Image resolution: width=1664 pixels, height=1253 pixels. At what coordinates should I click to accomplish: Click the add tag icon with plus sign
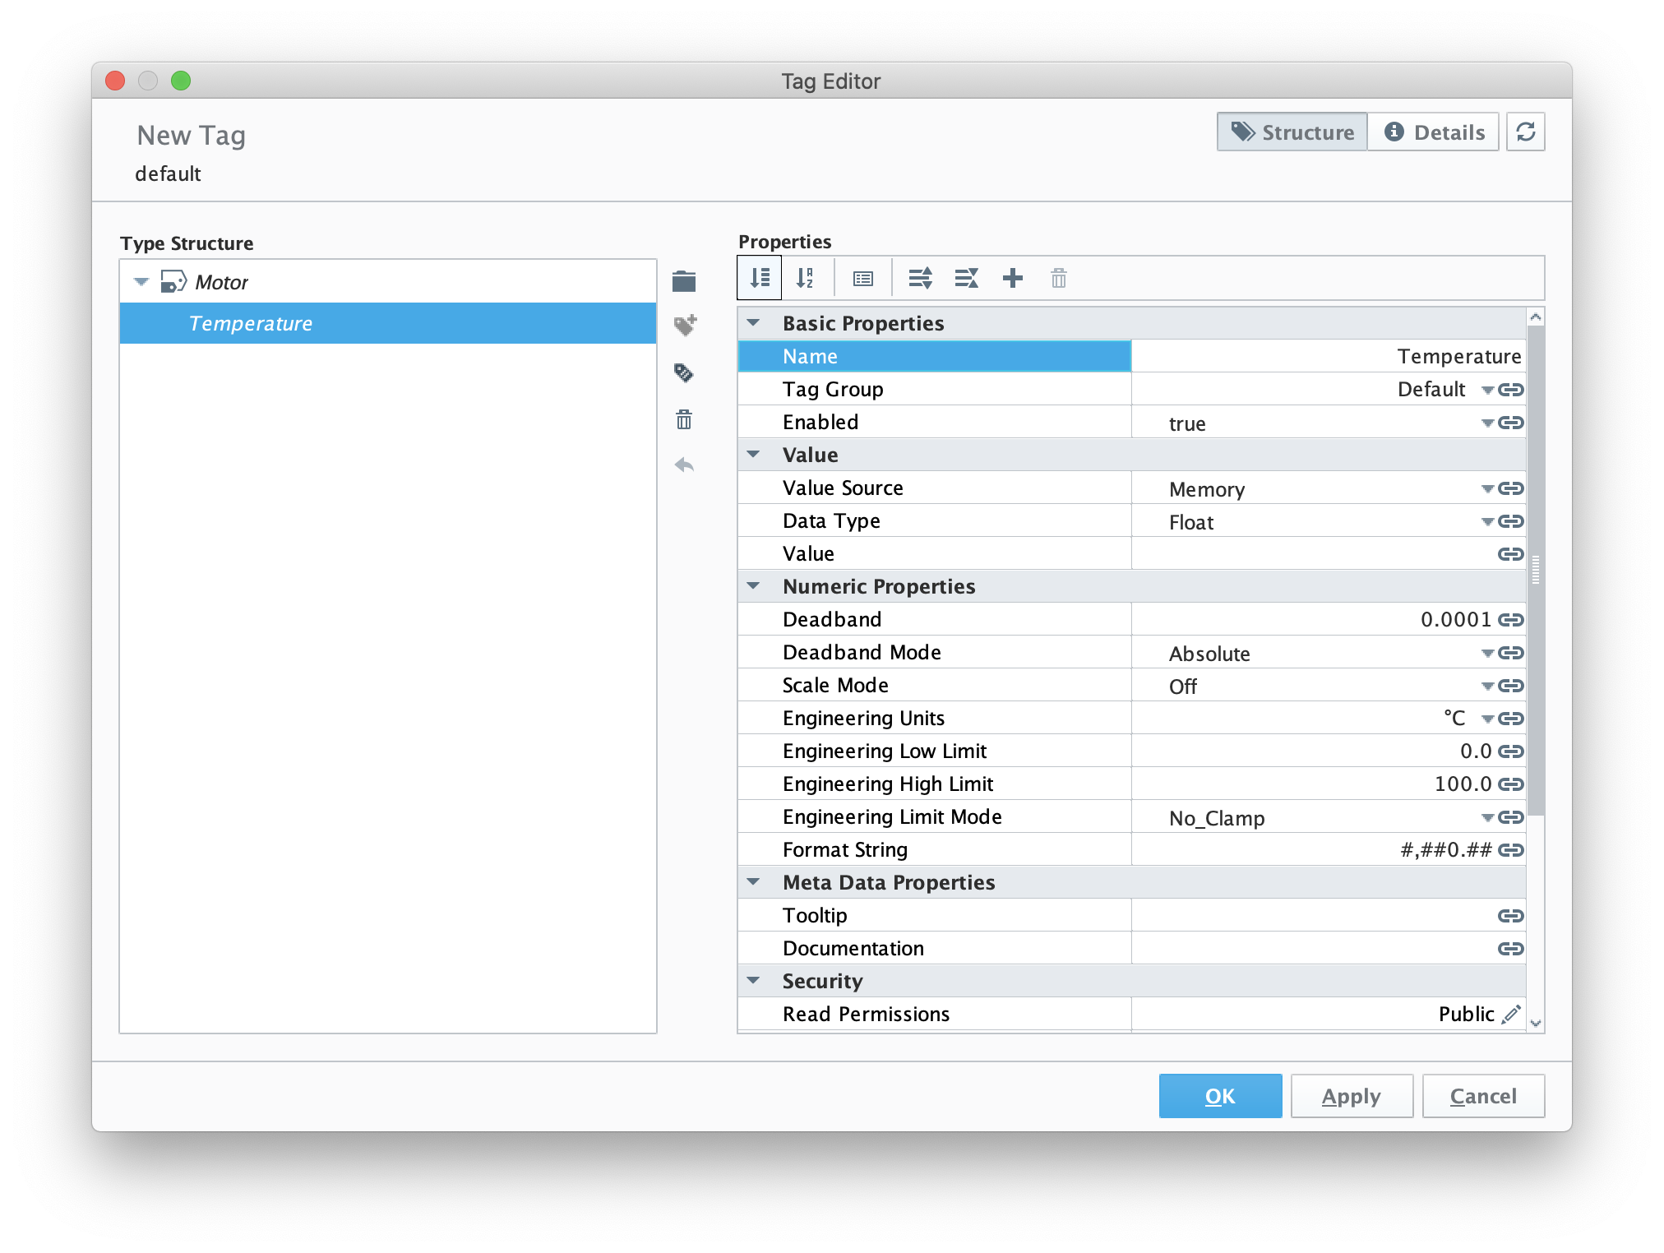(x=685, y=325)
